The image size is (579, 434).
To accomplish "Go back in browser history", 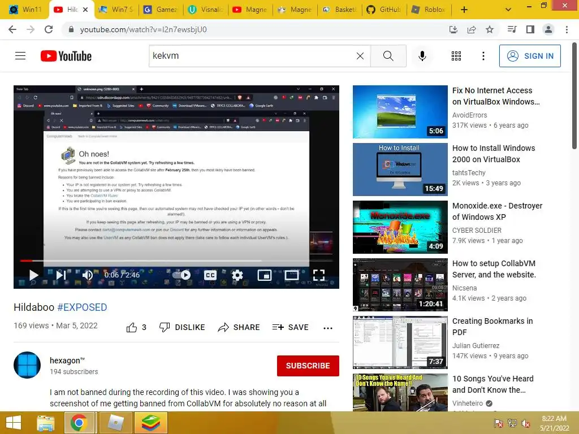I will coord(12,29).
